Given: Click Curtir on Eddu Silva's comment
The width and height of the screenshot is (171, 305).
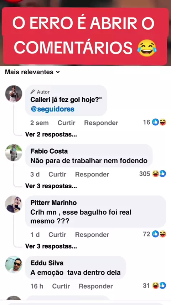Looking at the screenshot, I should tap(61, 286).
